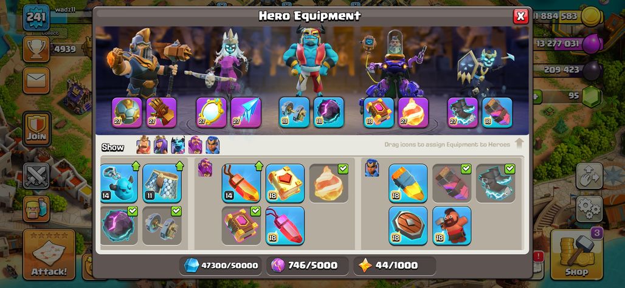Select the Life Gem orange crystal level 14

241,183
